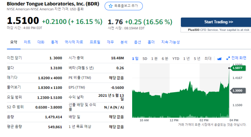Click the open price value 1.3100
Viewport: 251px width, 137px height.
(x=56, y=68)
